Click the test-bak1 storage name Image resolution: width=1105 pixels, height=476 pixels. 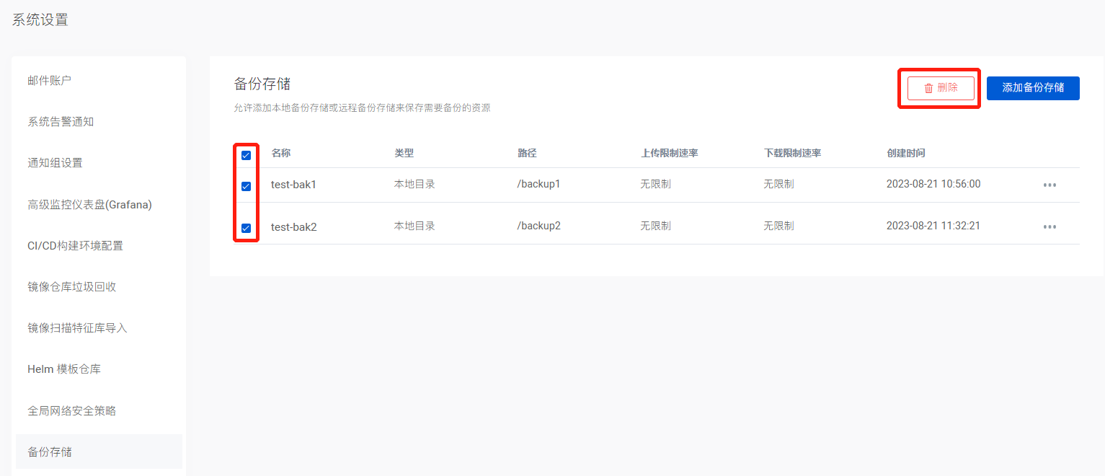293,185
